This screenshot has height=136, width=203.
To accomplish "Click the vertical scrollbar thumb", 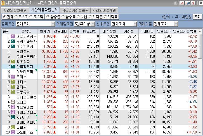I will click(x=200, y=46).
